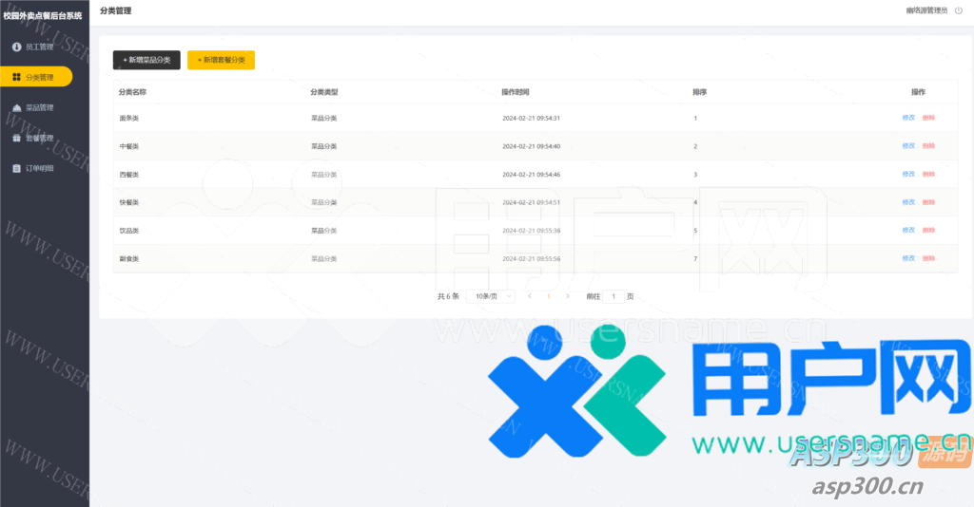
Task: Open 订单明细 menu item
Action: coord(39,168)
